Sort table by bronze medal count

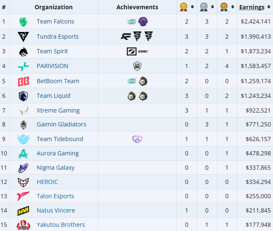(x=233, y=7)
